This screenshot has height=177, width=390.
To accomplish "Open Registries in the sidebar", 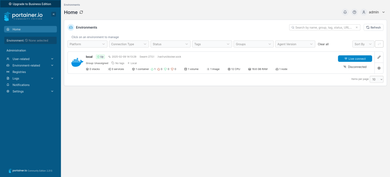I will pos(19,72).
